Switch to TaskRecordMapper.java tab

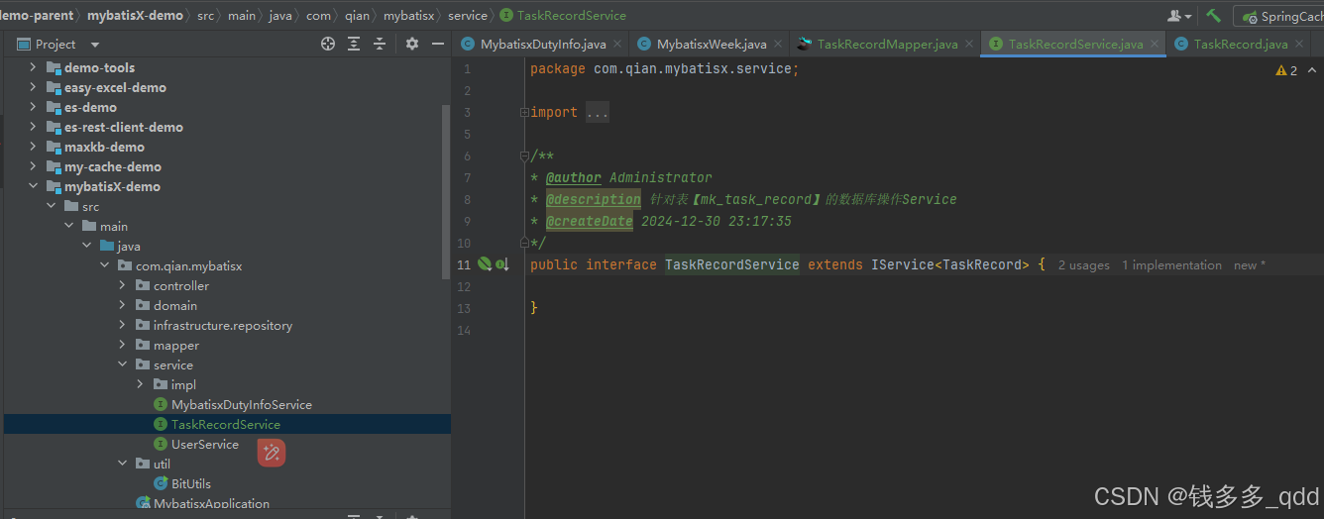(x=886, y=44)
